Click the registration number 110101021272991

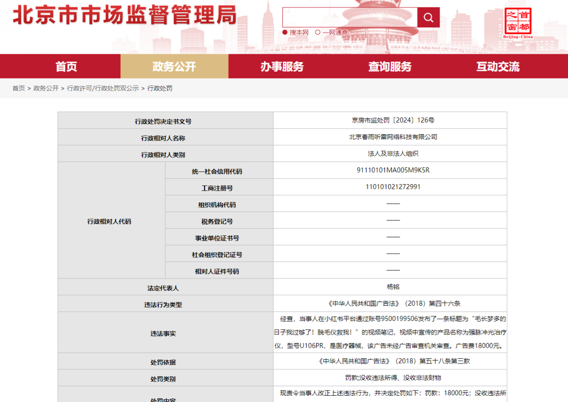click(x=393, y=187)
